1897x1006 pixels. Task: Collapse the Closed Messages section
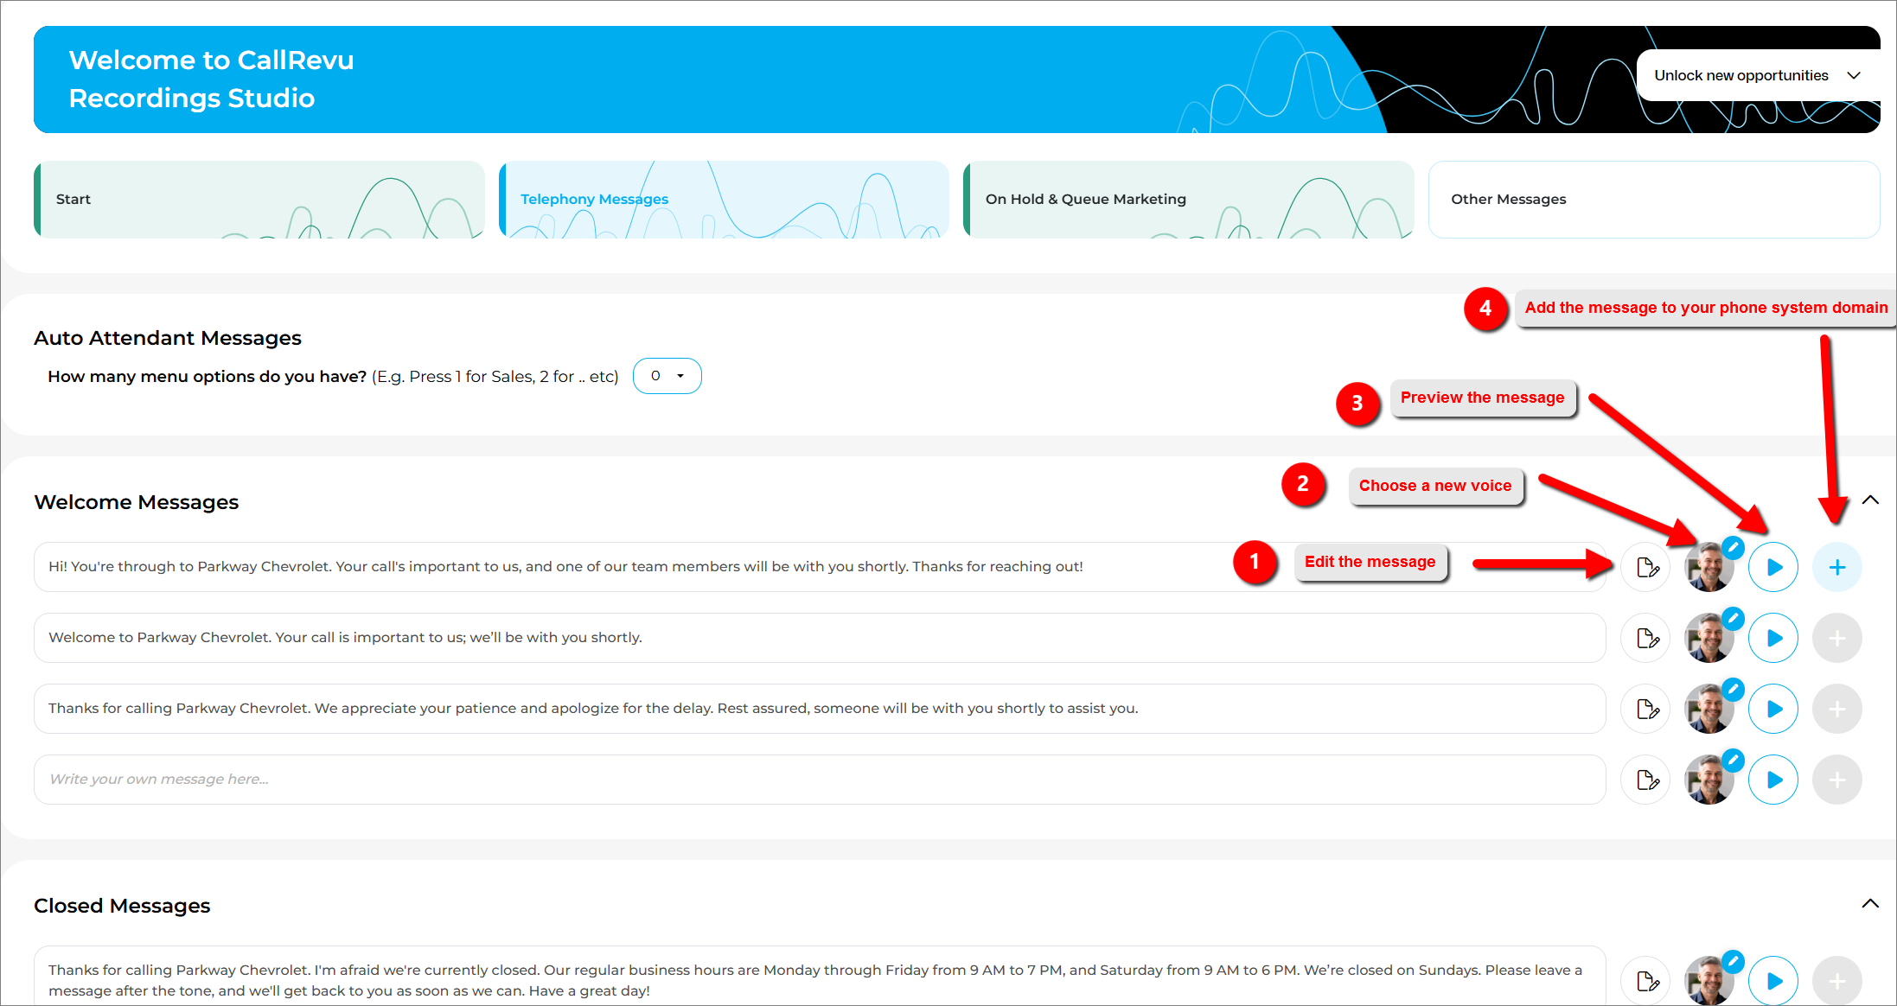[x=1870, y=904]
